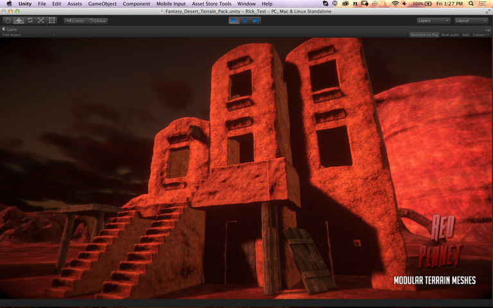Stop play mode with Play button
Screen dimensions: 493x308
pos(234,21)
